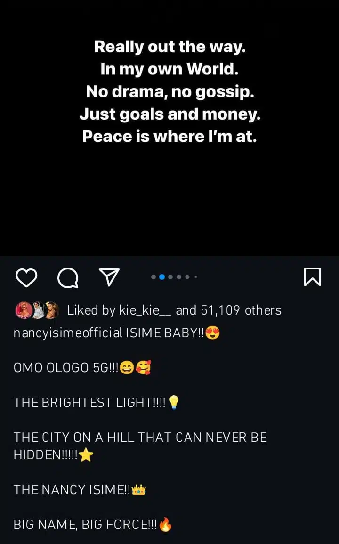Open nancyisimeofficial profile from the caption
Screen dimensions: 339x544
point(68,333)
